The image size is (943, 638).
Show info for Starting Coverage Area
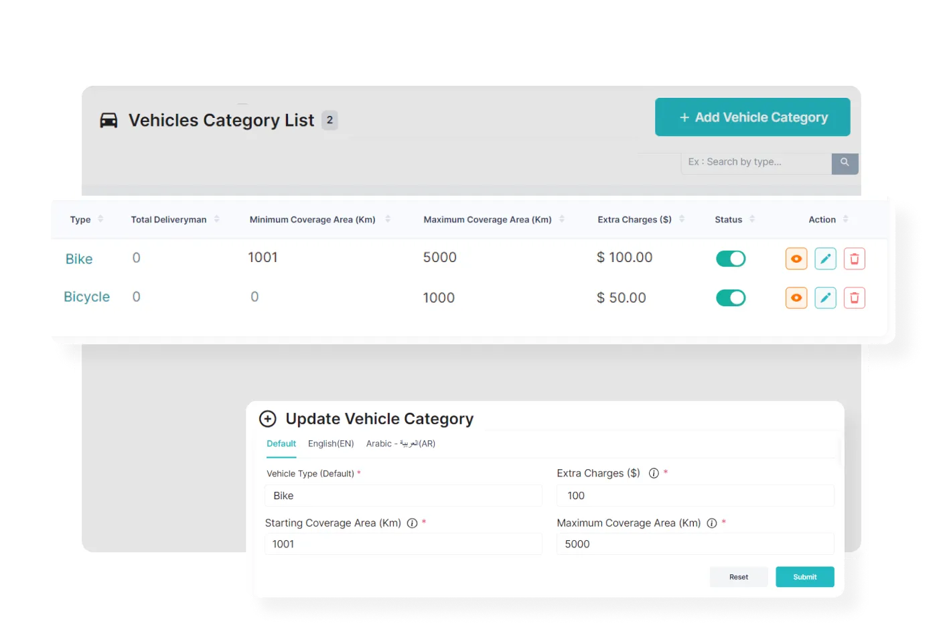(x=412, y=523)
